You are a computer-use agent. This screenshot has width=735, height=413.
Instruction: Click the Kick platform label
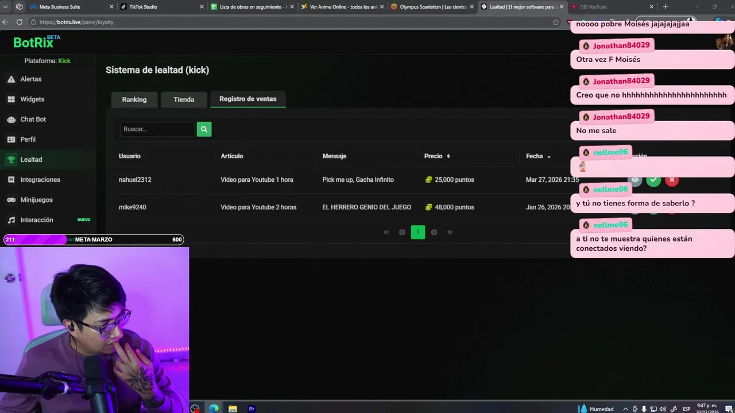point(64,61)
